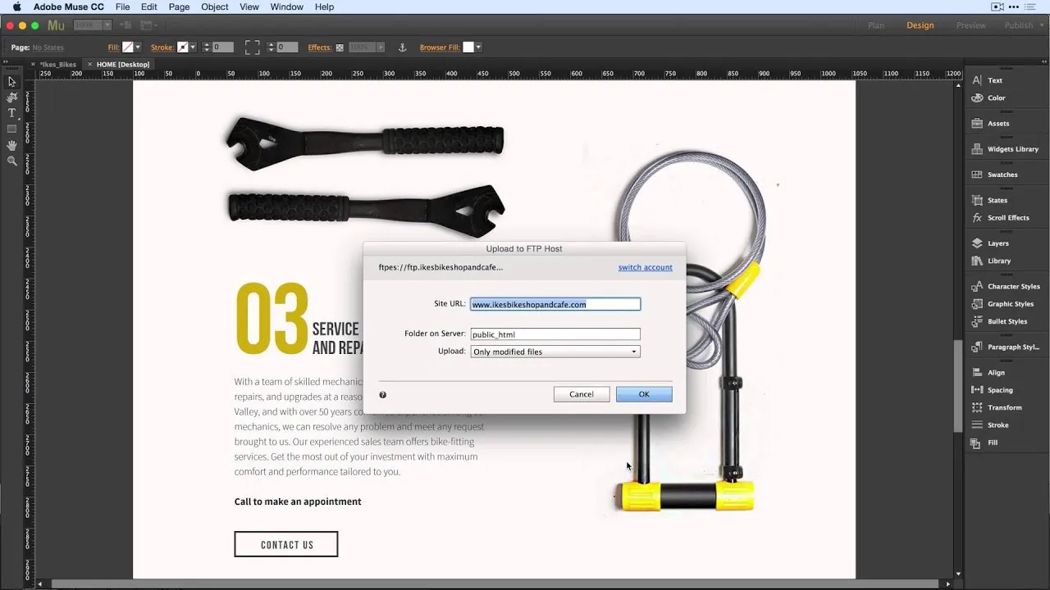
Task: Click the Folder on Server field
Action: [x=555, y=334]
